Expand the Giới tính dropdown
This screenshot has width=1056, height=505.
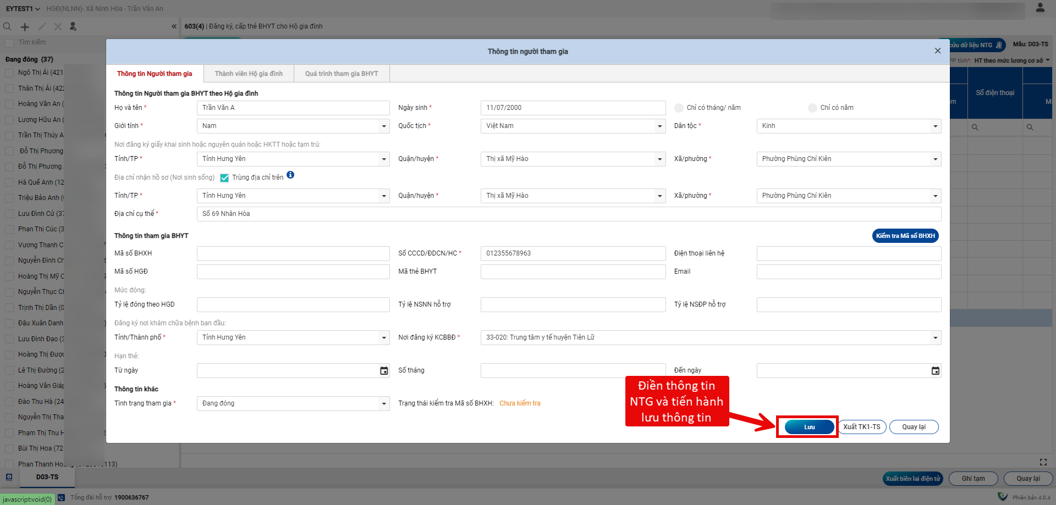pos(384,126)
